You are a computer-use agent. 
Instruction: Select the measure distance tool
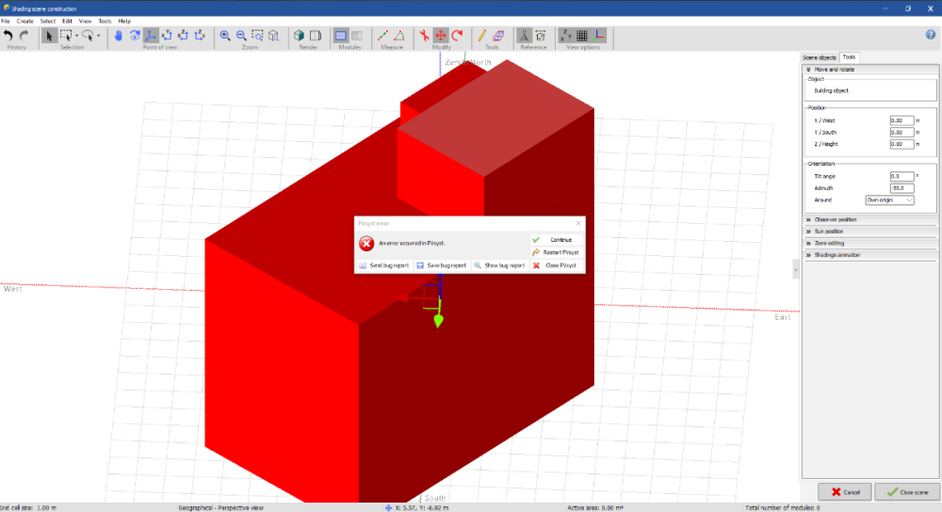tap(383, 35)
